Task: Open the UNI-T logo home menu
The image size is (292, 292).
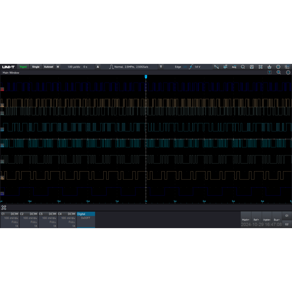Action: (x=8, y=67)
